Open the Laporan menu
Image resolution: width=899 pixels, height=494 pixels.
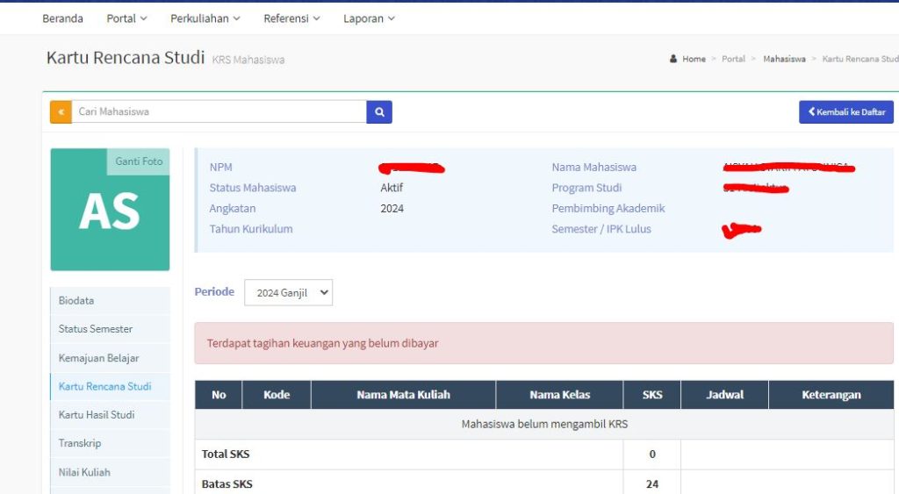click(369, 18)
